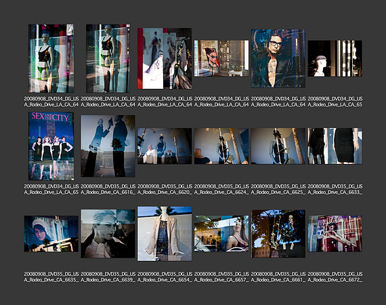Select the thumbnail above label Rodeo_Drive_CA_6625
The image size is (386, 305).
(x=278, y=146)
